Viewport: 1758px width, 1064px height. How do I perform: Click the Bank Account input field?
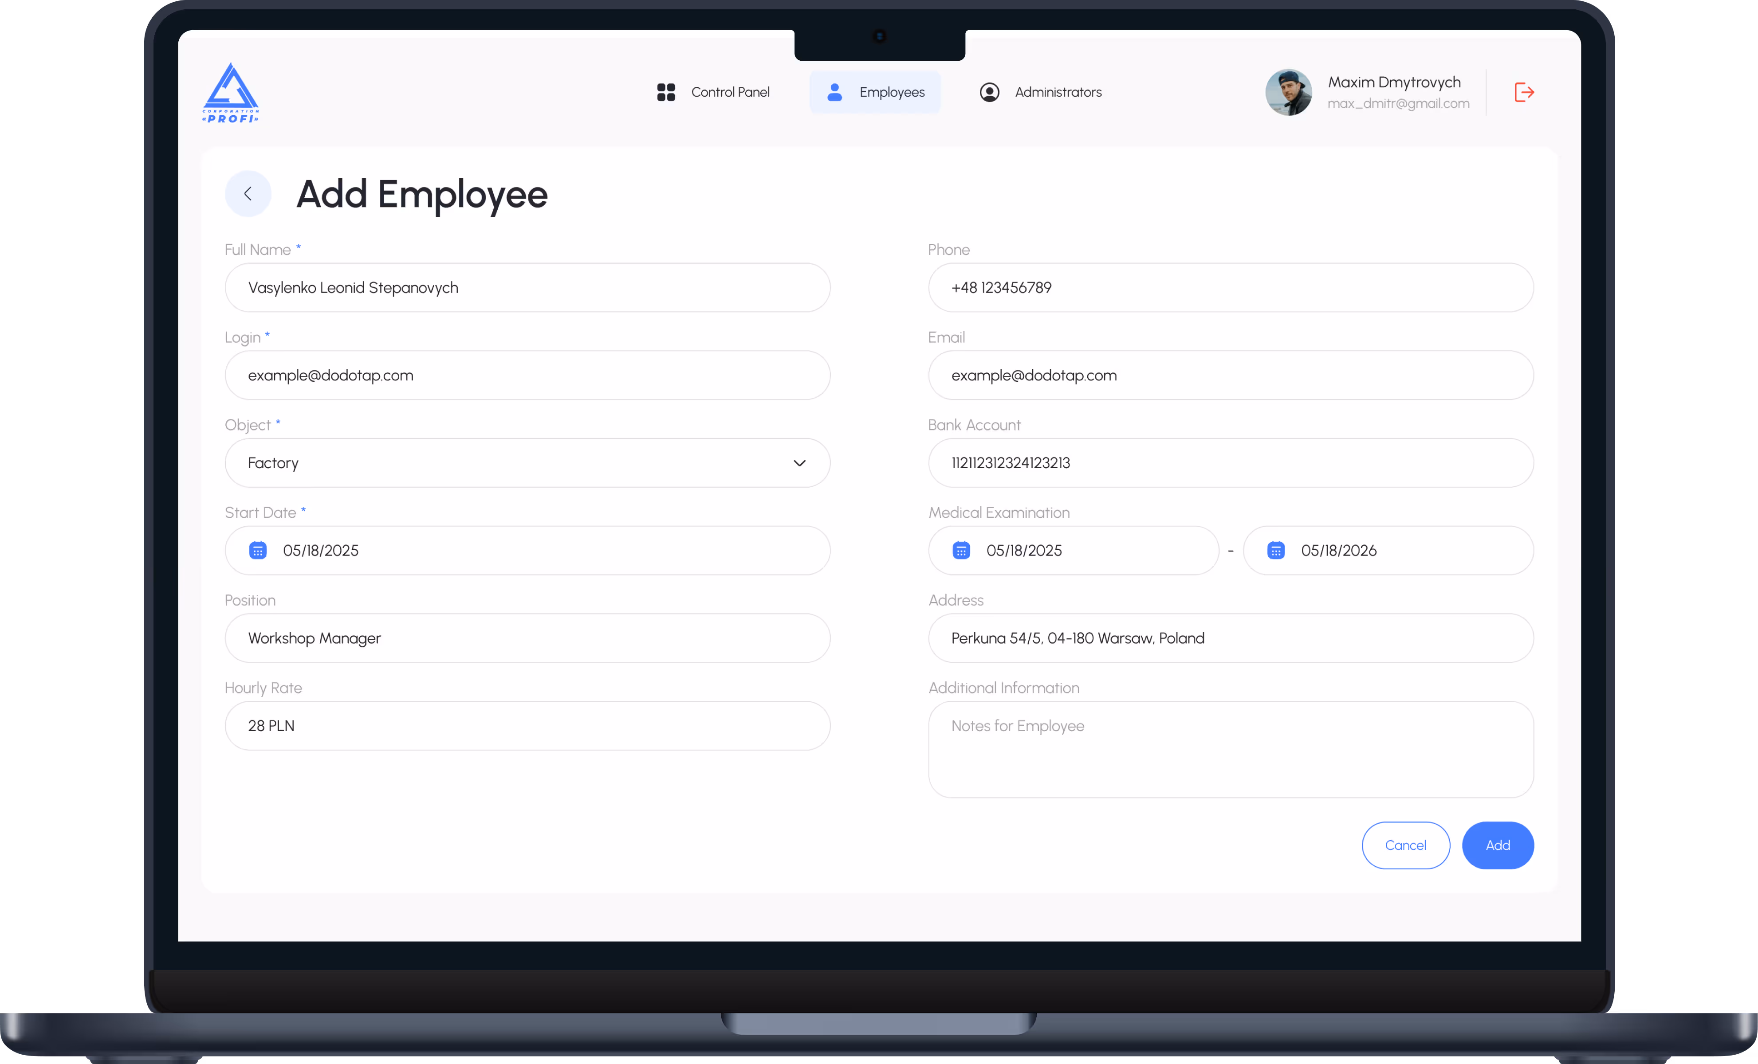[x=1230, y=463]
